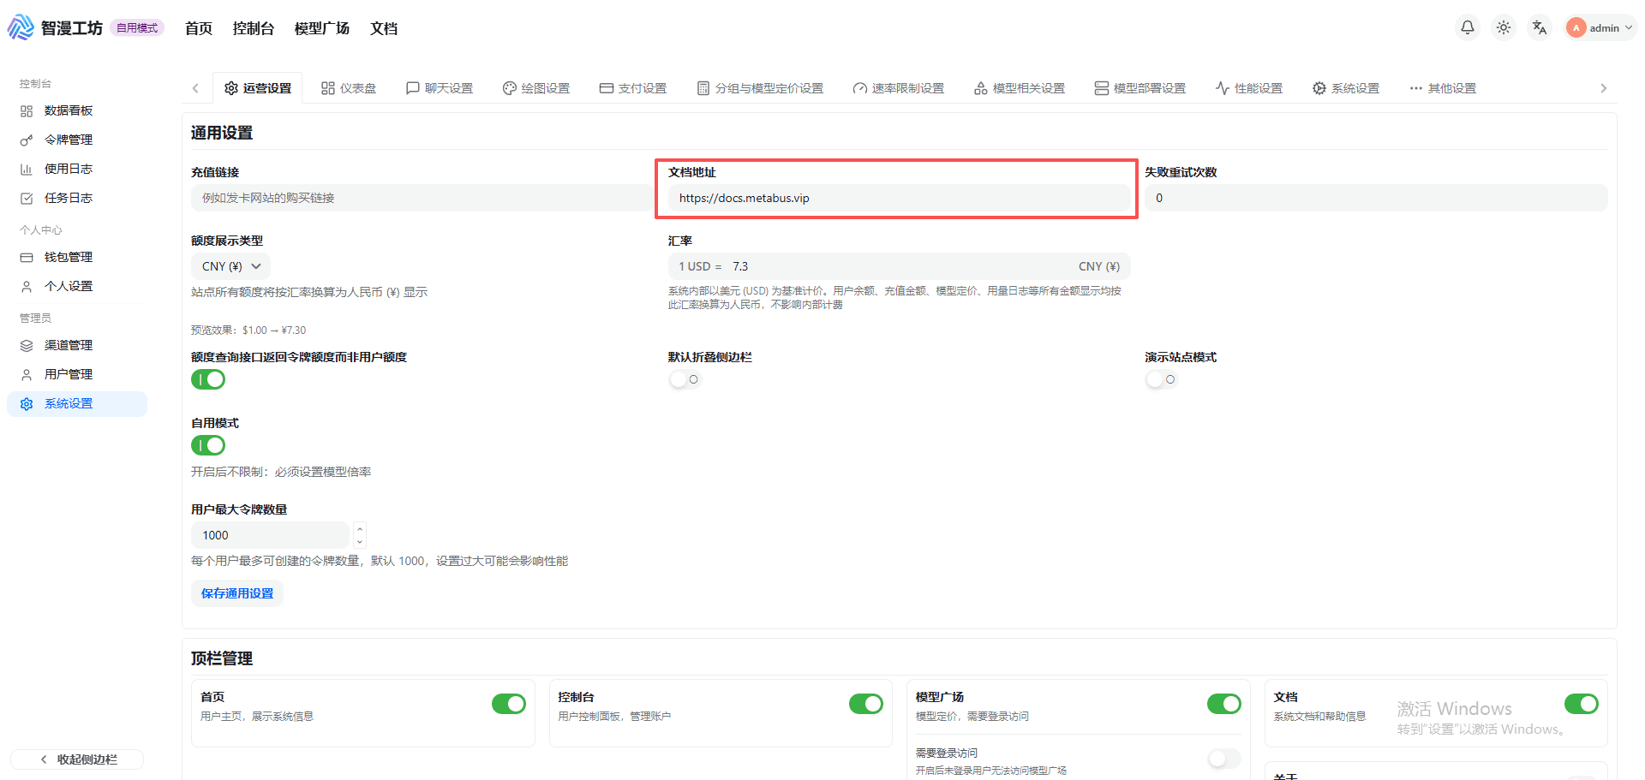Click the 用户最大令牌数量 1000 field
The height and width of the screenshot is (780, 1645).
[270, 535]
